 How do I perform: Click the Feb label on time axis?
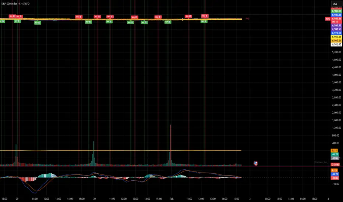coord(171,199)
